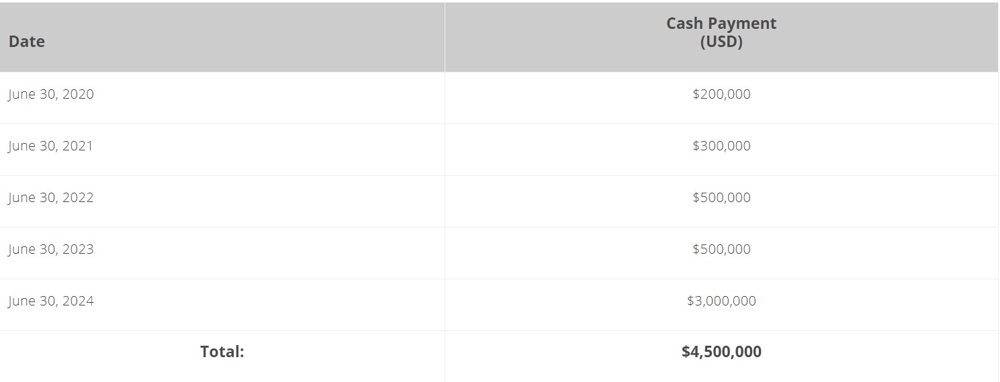Click the $200,000 payment value
Image resolution: width=1000 pixels, height=382 pixels.
[x=721, y=94]
